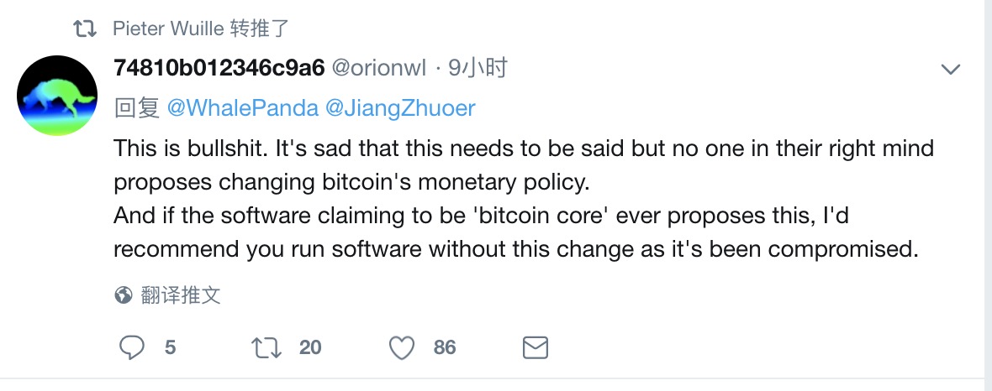Click the envelope direct message icon

[536, 347]
